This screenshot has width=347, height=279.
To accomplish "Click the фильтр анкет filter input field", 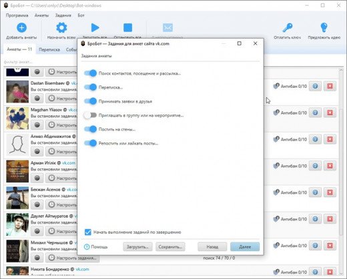I will tap(40, 62).
